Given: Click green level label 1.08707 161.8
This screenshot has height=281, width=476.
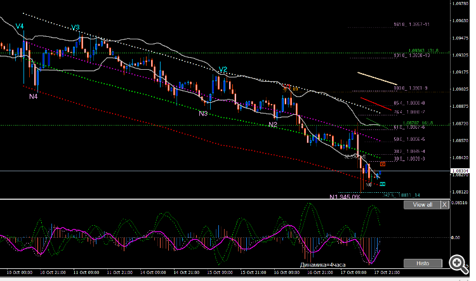Looking at the screenshot, I should (418, 123).
